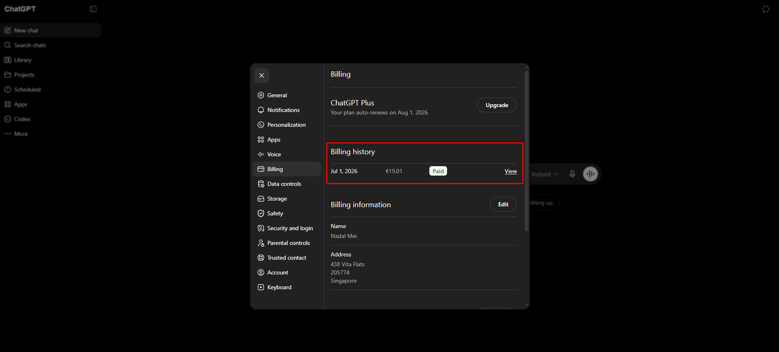Click the Storage icon
779x352 pixels.
[x=261, y=199]
